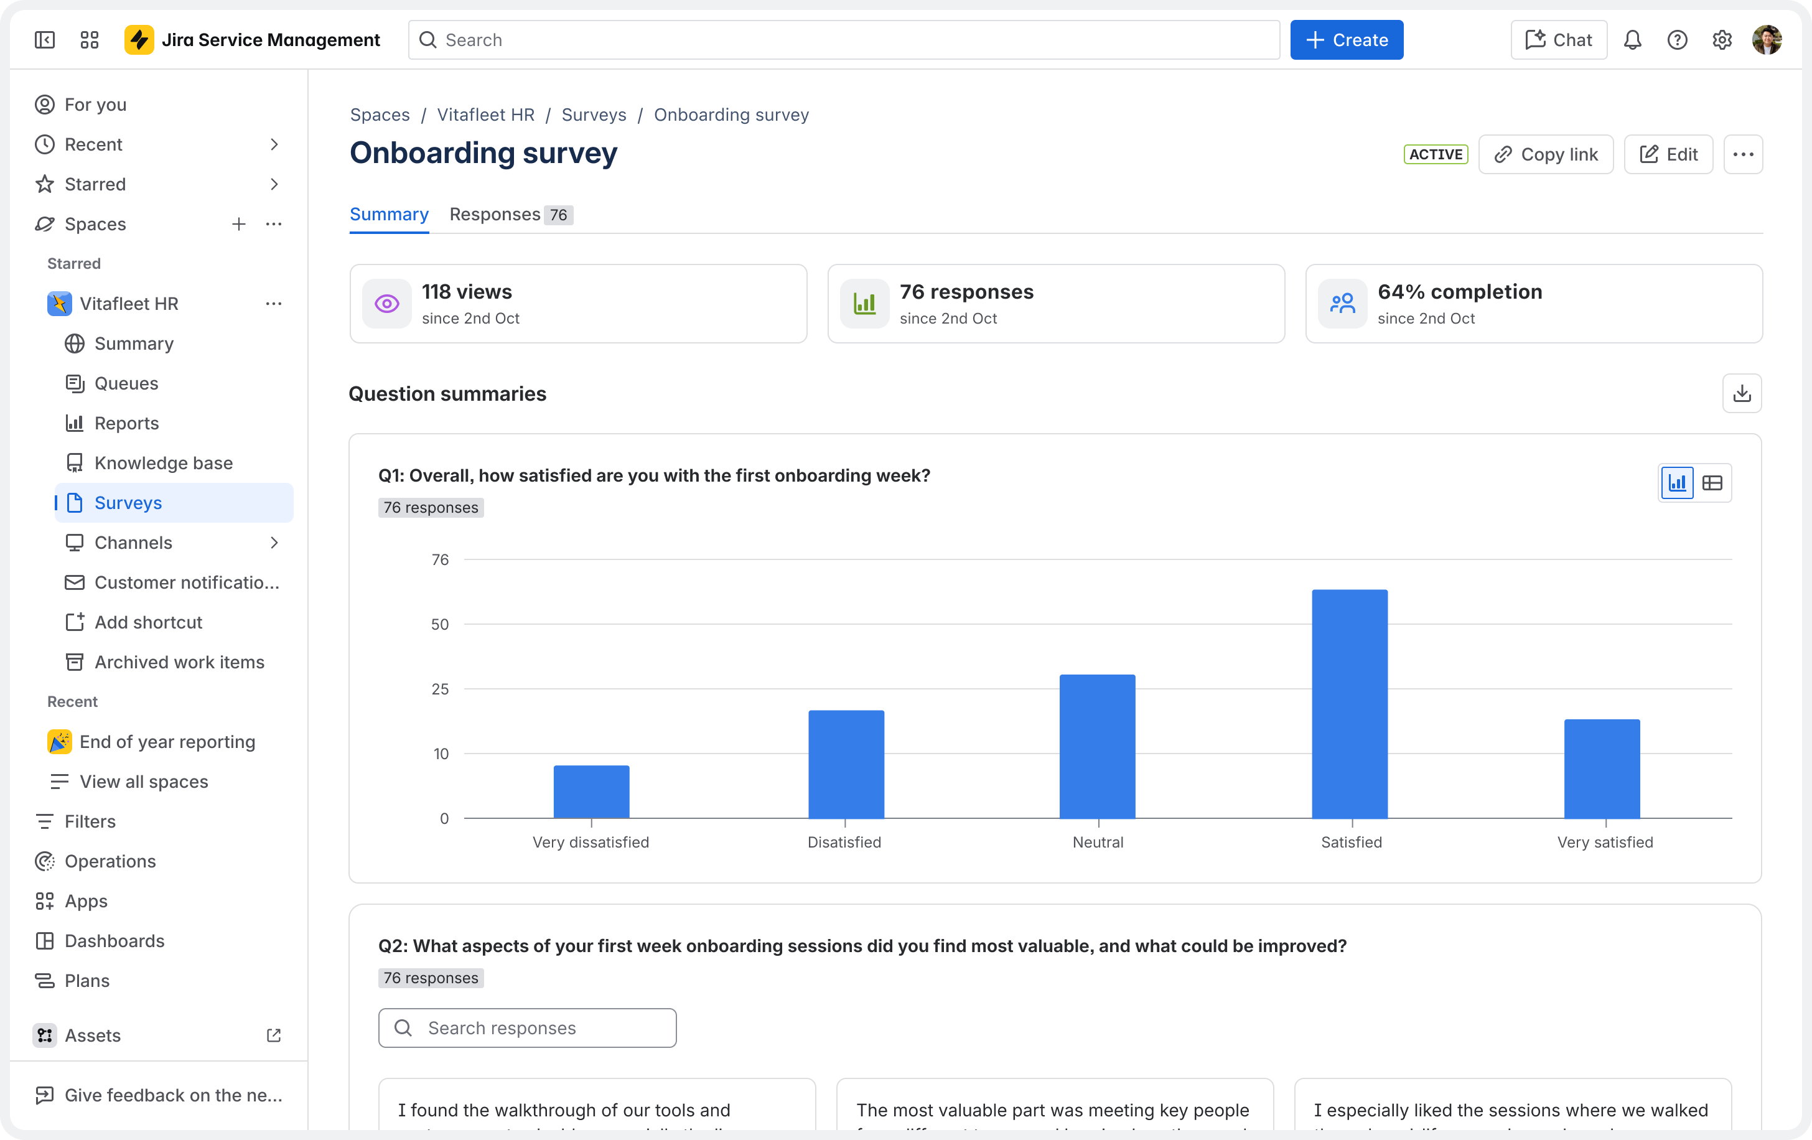Copy link to the Onboarding survey
The height and width of the screenshot is (1140, 1812).
1546,154
